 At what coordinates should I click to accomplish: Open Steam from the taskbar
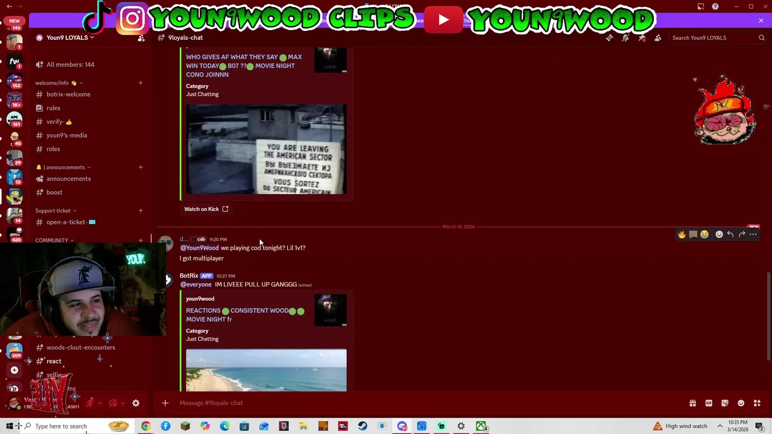pos(362,426)
